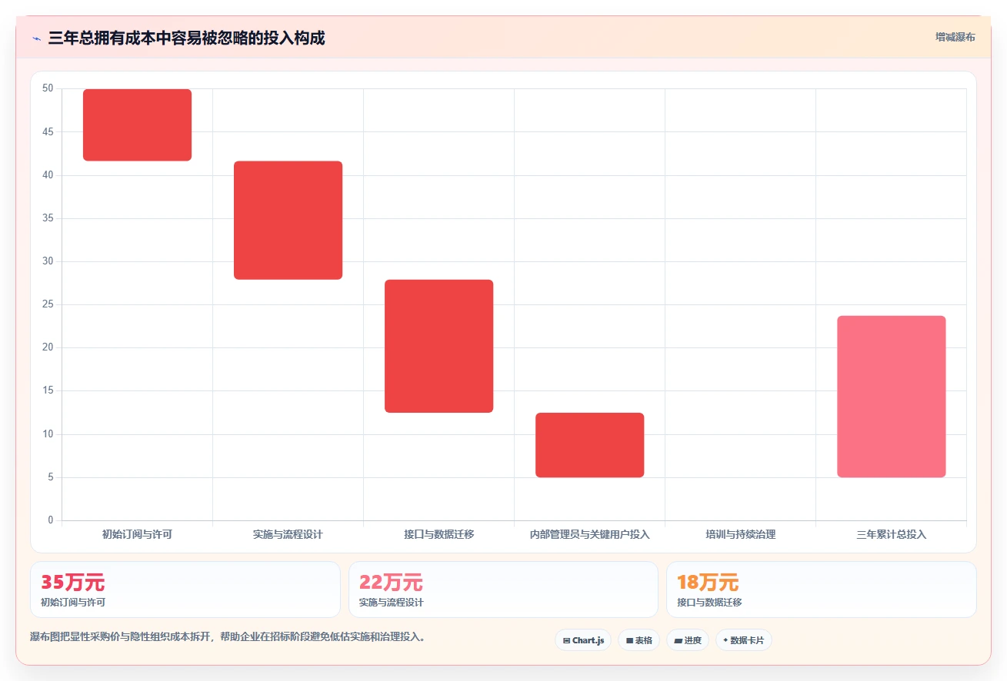Click the pink 三年累计总投入 total bar
Viewport: 1007px width, 681px height.
pyautogui.click(x=892, y=397)
